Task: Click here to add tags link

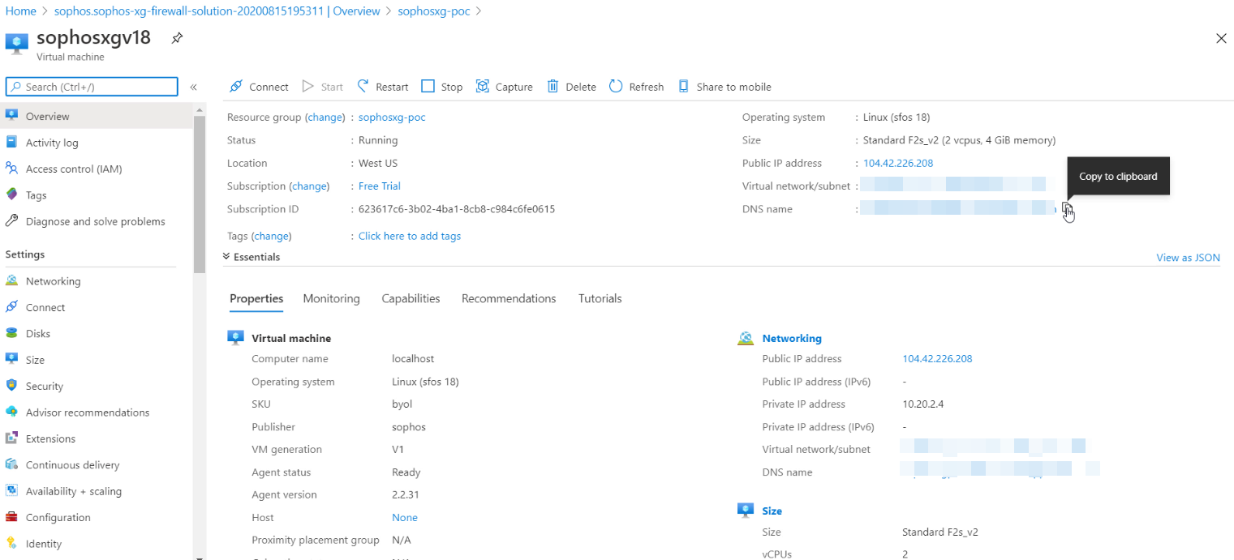Action: (410, 236)
